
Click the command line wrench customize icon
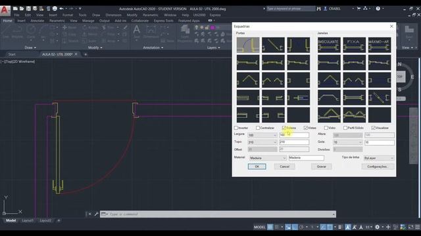coord(97,214)
